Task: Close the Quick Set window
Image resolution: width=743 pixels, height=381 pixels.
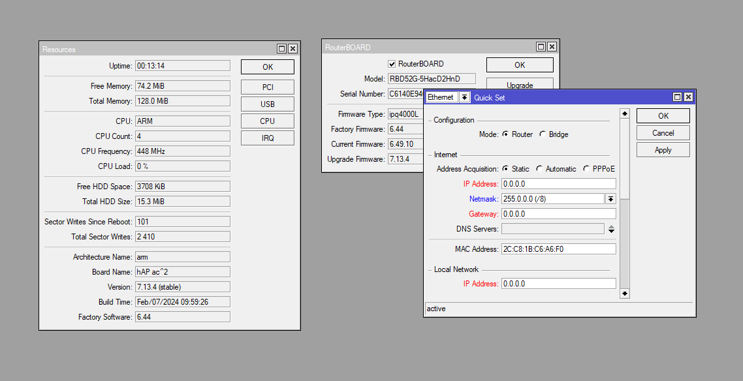Action: [x=689, y=97]
